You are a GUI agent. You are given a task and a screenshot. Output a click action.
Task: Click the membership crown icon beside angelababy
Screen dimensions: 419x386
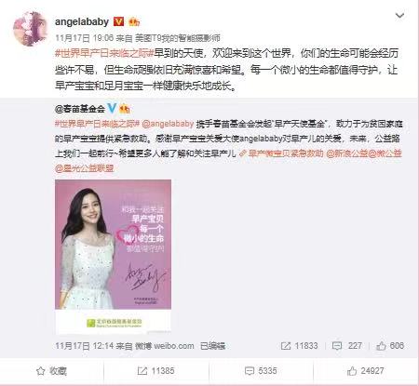click(134, 21)
